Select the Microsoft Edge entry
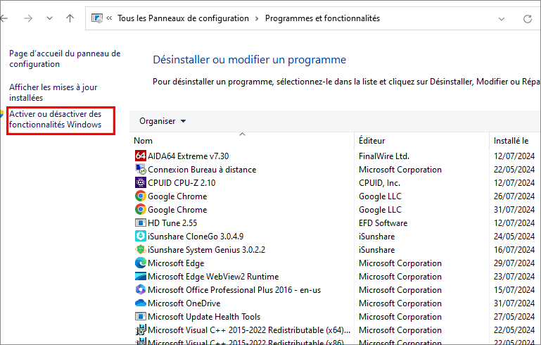This screenshot has height=345, width=541. 176,263
